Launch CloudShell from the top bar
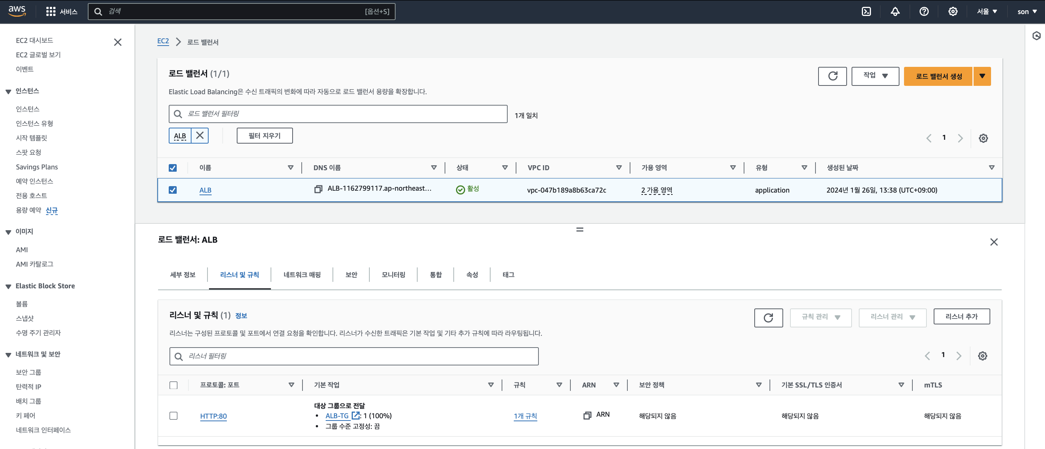 (x=866, y=11)
